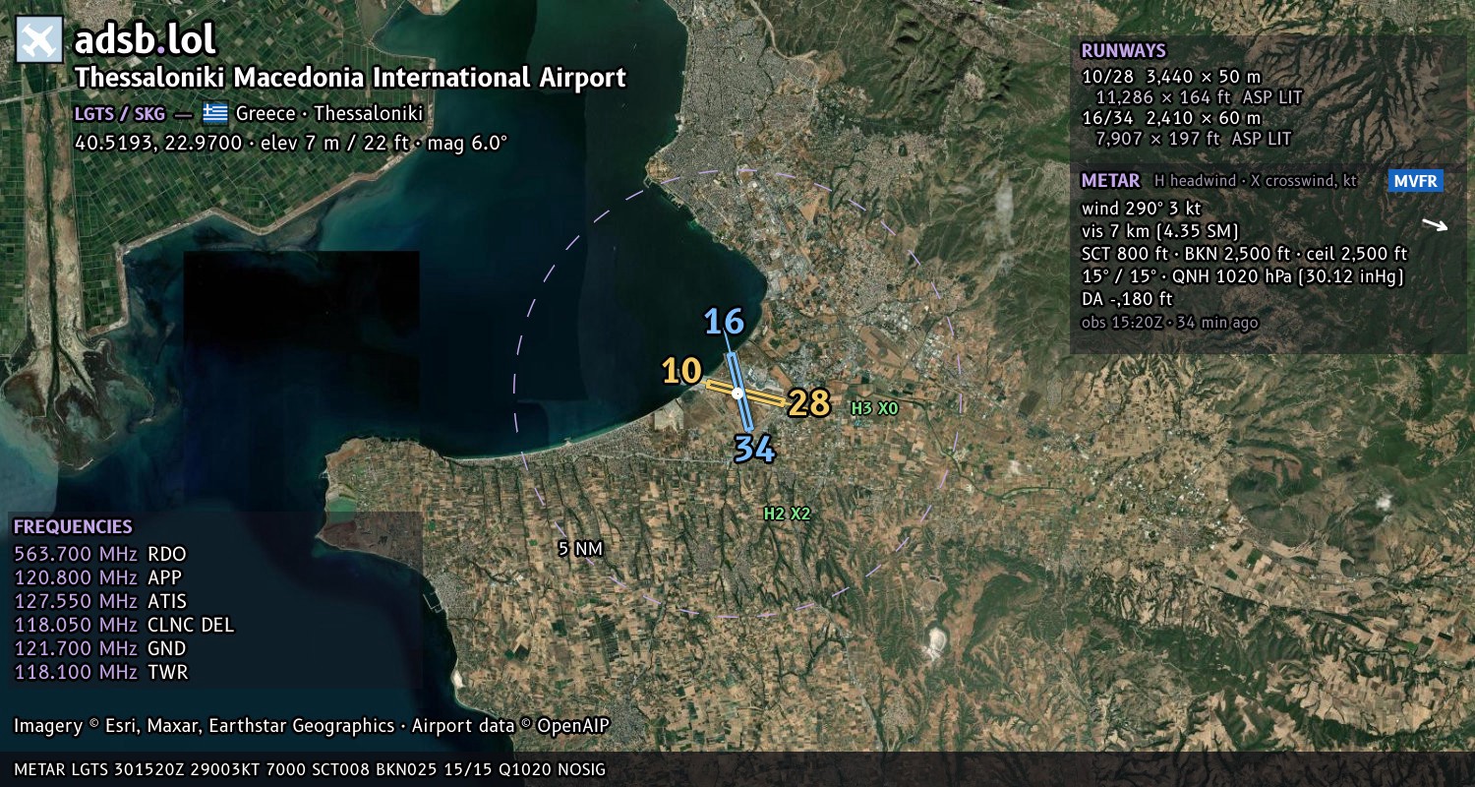Click the Greece flag icon
The image size is (1475, 787).
[215, 112]
